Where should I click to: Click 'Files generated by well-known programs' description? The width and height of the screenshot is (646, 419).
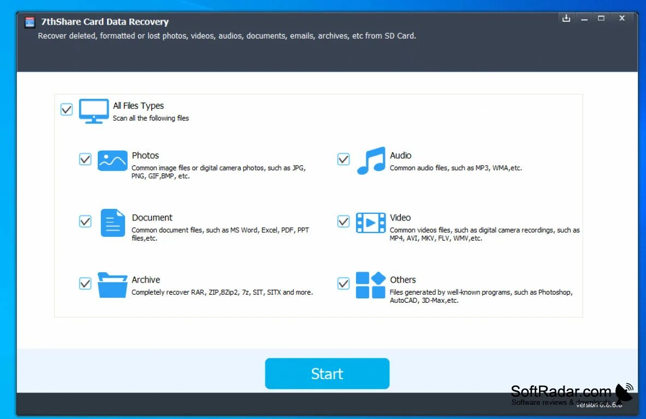[481, 296]
